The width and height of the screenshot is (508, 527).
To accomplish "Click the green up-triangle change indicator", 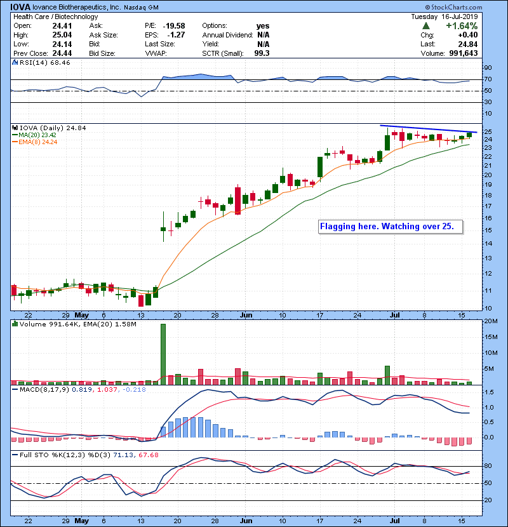I will pyautogui.click(x=425, y=25).
